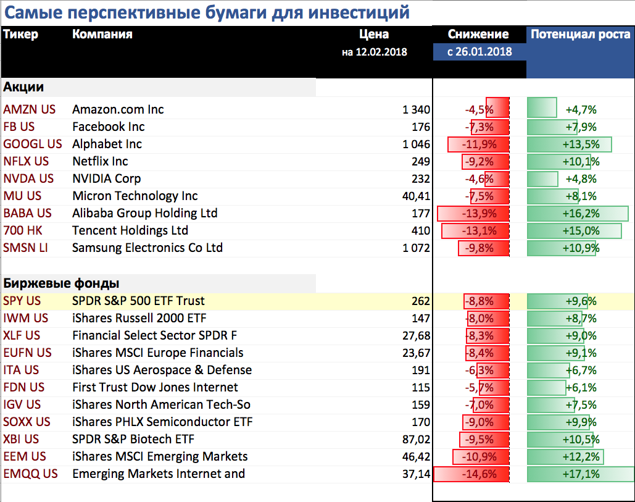Image resolution: width=635 pixels, height=502 pixels.
Task: Select the "Компания" column header
Action: (x=102, y=34)
